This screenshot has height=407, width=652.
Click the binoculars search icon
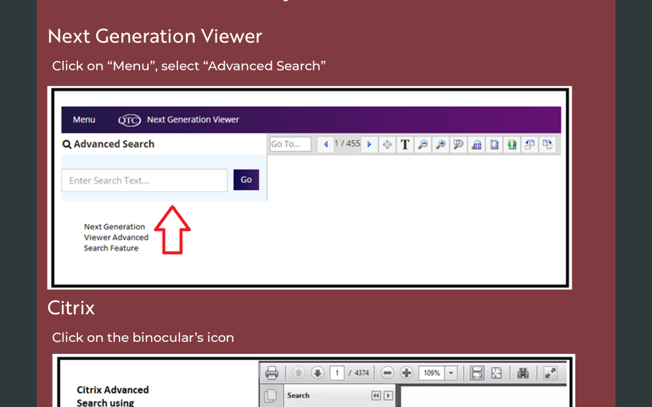pos(523,373)
